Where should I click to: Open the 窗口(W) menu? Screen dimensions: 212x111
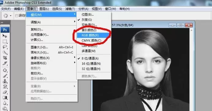pyautogui.click(x=111, y=9)
